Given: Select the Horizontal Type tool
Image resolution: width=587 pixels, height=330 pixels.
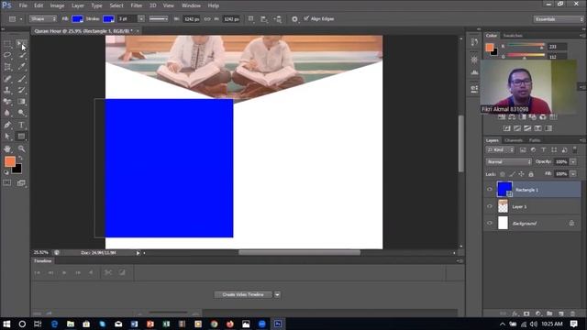Looking at the screenshot, I should pos(21,125).
